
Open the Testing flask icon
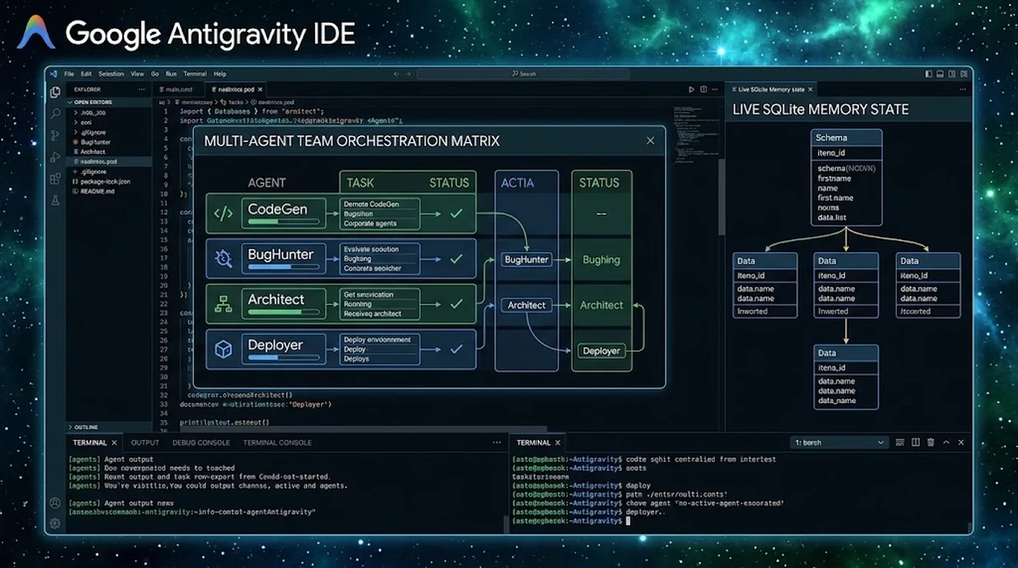tap(55, 200)
